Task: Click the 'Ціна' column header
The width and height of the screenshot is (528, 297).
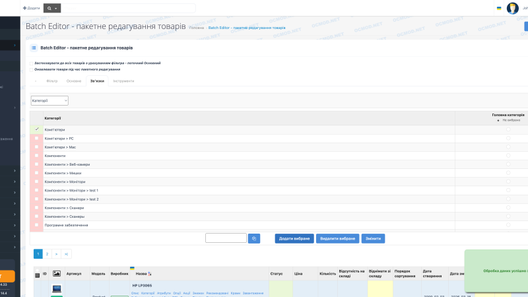Action: point(298,274)
